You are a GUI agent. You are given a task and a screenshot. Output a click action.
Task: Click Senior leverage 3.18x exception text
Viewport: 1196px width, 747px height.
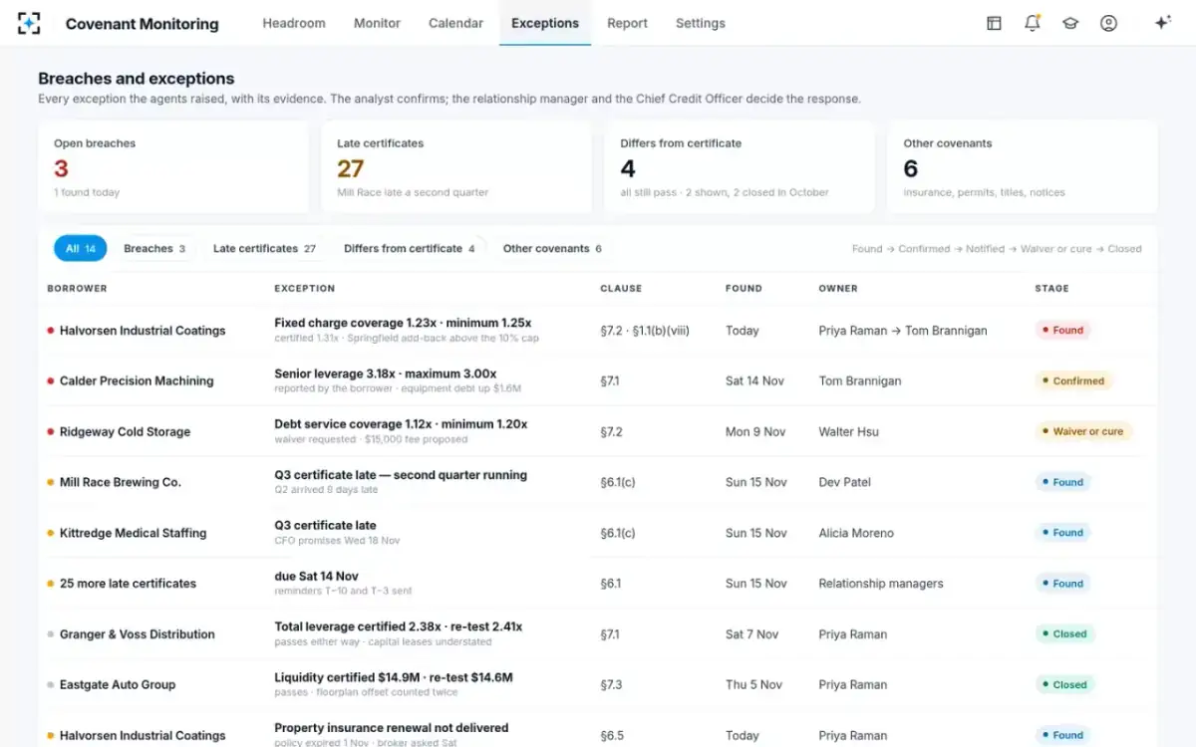[385, 373]
